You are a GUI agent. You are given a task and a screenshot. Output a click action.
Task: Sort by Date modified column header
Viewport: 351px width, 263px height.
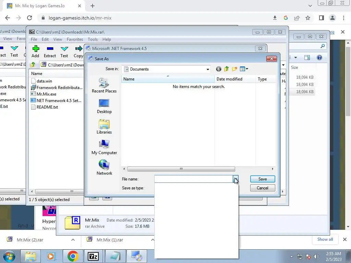235,79
